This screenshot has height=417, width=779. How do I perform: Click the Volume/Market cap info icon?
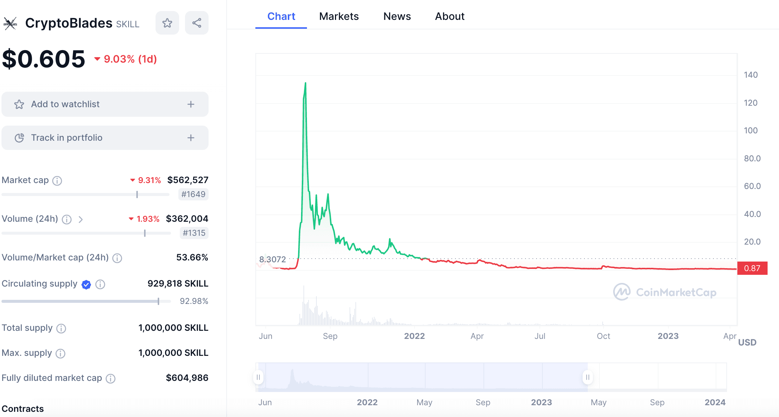pyautogui.click(x=117, y=258)
